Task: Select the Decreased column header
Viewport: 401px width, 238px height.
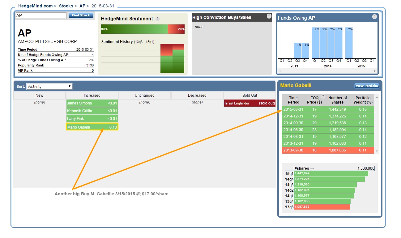Action: pyautogui.click(x=197, y=96)
